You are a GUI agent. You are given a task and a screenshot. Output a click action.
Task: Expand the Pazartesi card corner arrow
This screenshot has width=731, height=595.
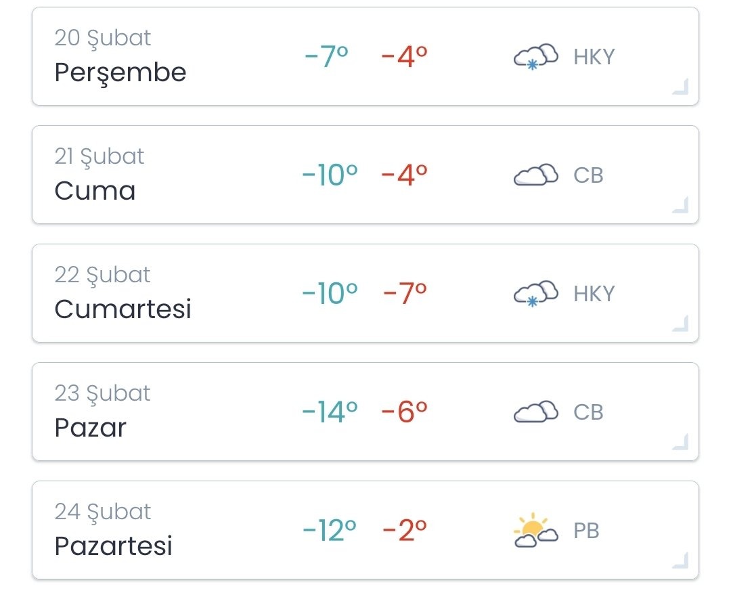pos(680,560)
